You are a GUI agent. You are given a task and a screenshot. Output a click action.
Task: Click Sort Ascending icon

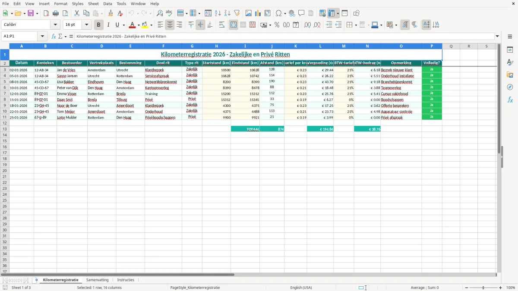coord(218,13)
